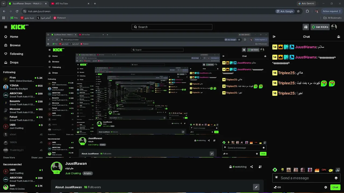This screenshot has height=193, width=344.
Task: Bookmark this page with the star
Action: click(x=298, y=11)
